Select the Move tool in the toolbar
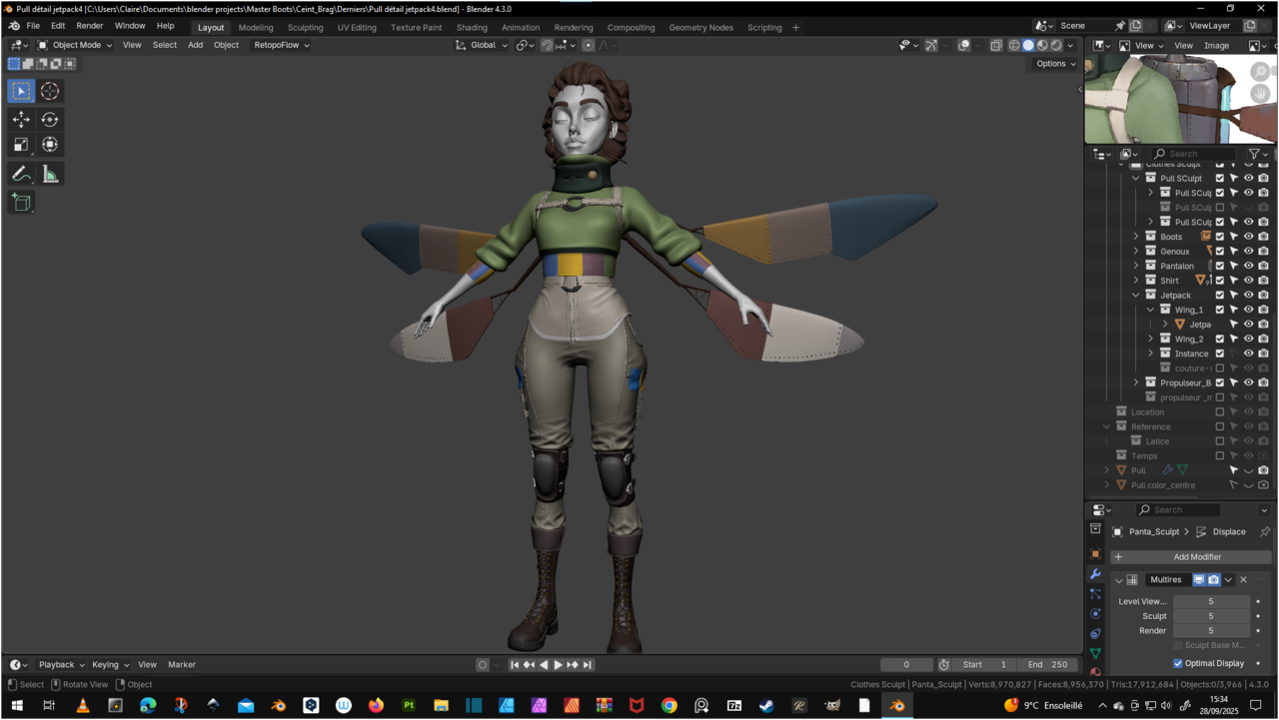The image size is (1279, 720). [21, 120]
